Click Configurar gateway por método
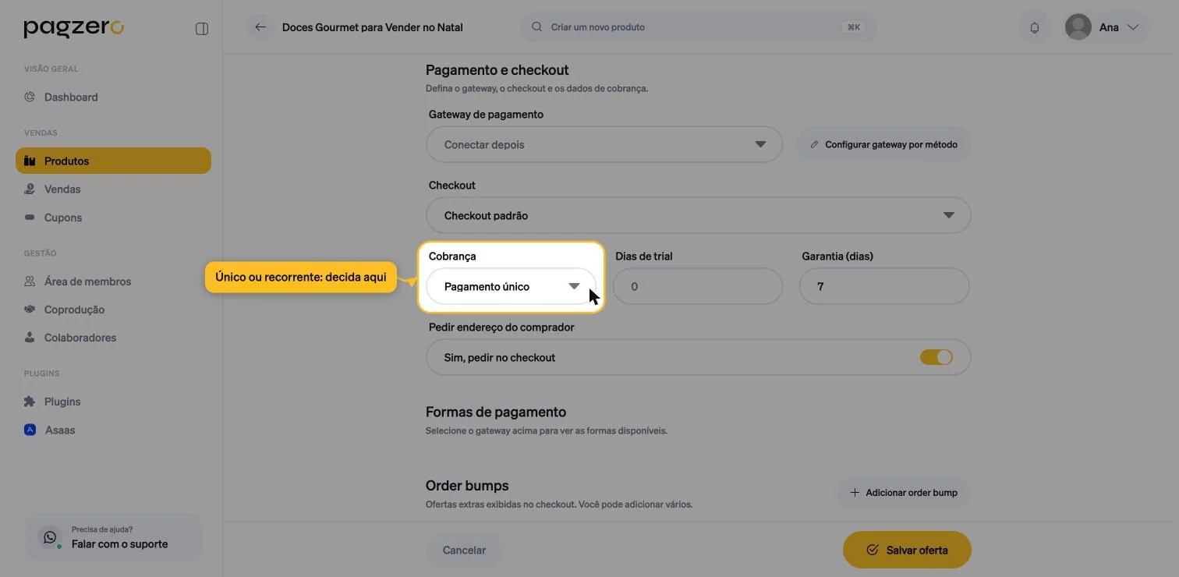 coord(883,144)
